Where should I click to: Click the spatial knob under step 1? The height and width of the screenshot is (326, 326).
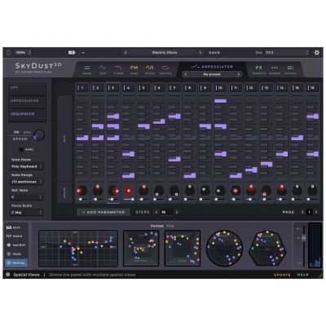coord(81,191)
